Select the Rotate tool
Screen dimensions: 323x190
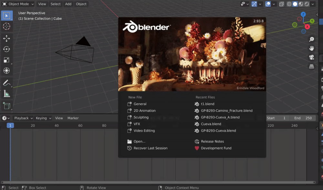[6, 49]
